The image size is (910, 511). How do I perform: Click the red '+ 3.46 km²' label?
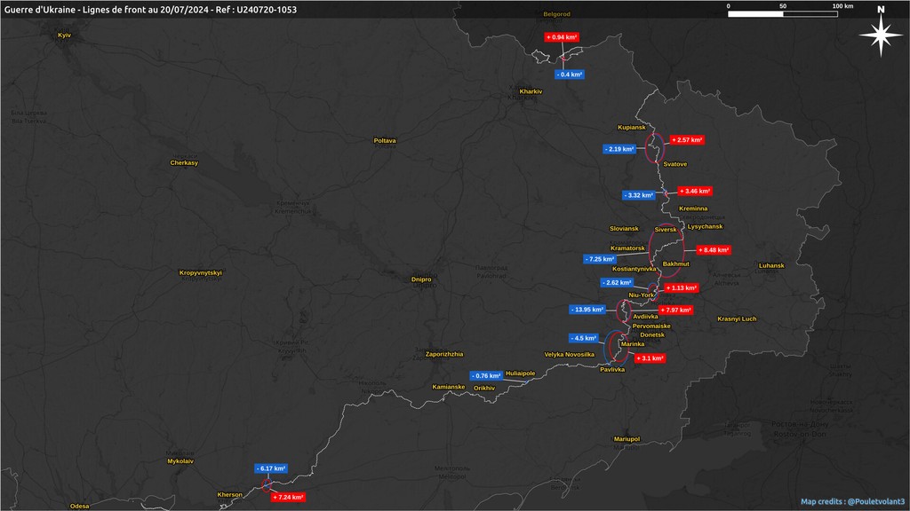(695, 192)
